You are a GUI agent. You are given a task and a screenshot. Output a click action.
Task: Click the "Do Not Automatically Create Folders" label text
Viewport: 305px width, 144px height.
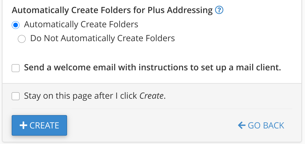[x=102, y=38]
